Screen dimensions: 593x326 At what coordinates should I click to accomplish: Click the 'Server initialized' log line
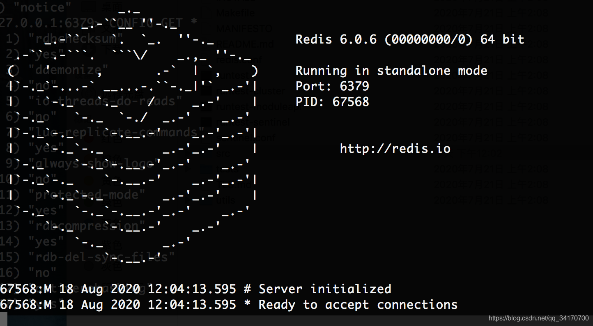point(195,289)
